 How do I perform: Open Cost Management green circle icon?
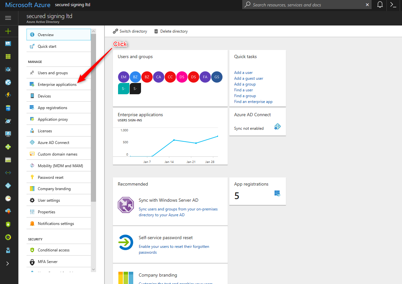point(8,237)
